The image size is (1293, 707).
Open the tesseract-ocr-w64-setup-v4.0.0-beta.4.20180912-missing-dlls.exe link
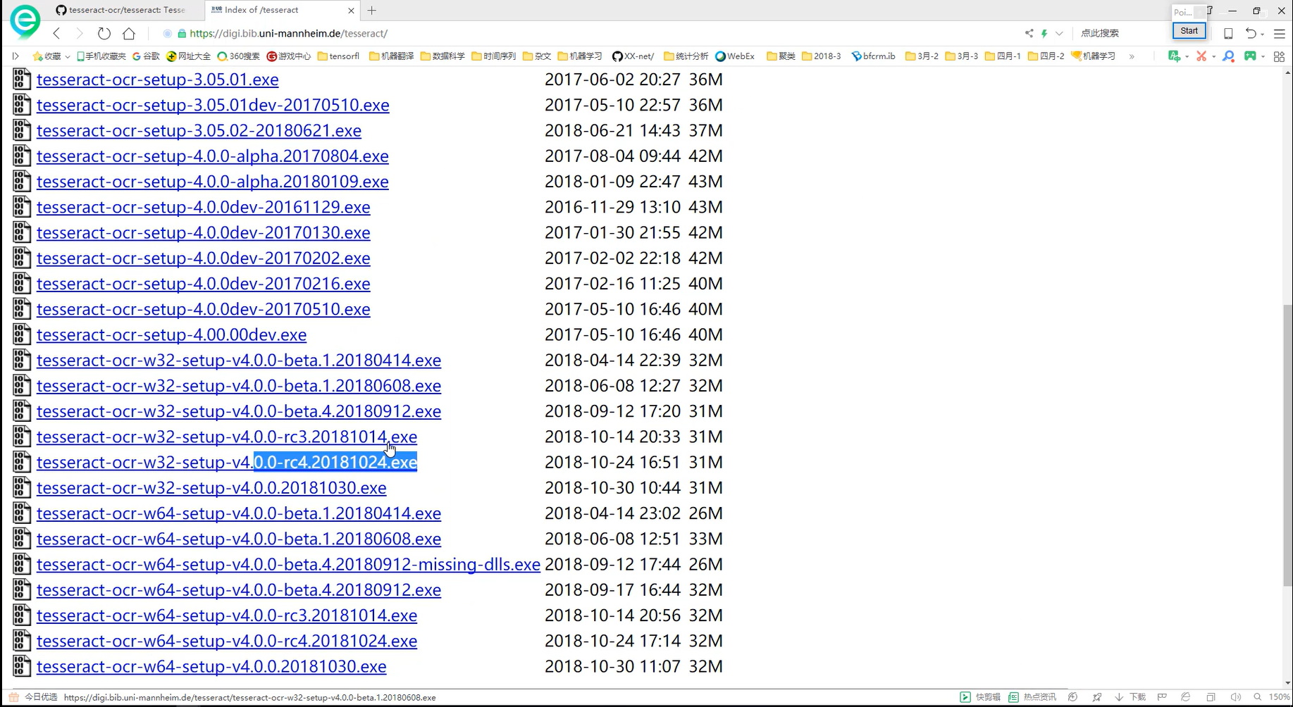click(x=288, y=564)
